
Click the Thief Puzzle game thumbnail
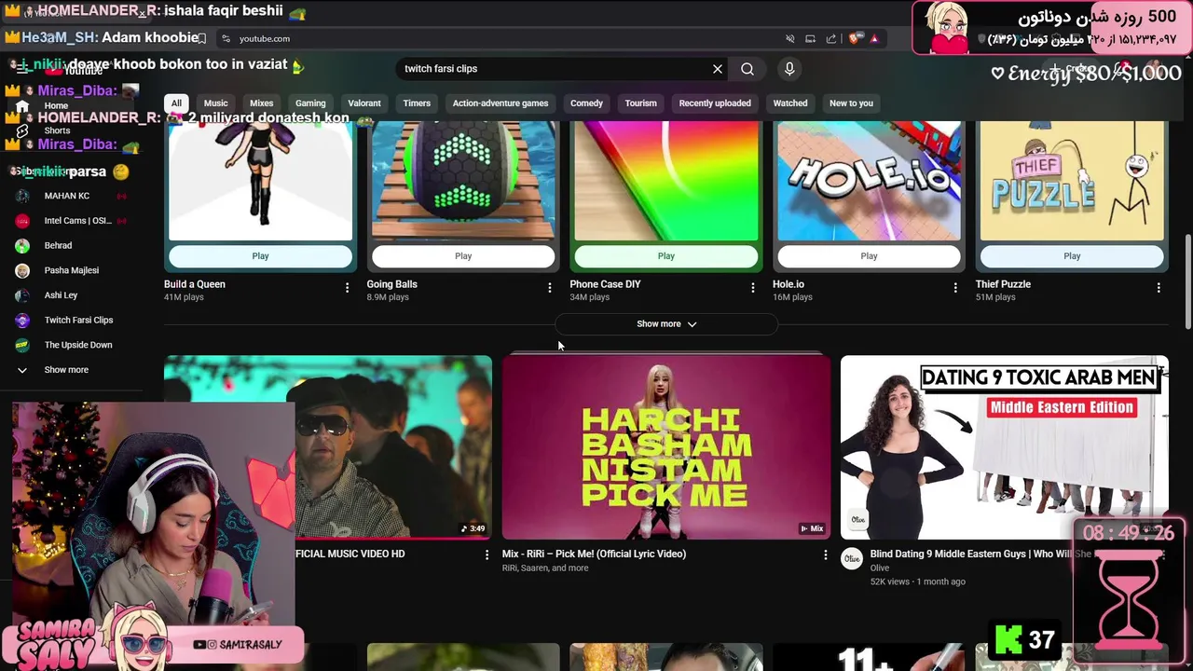tap(1072, 181)
